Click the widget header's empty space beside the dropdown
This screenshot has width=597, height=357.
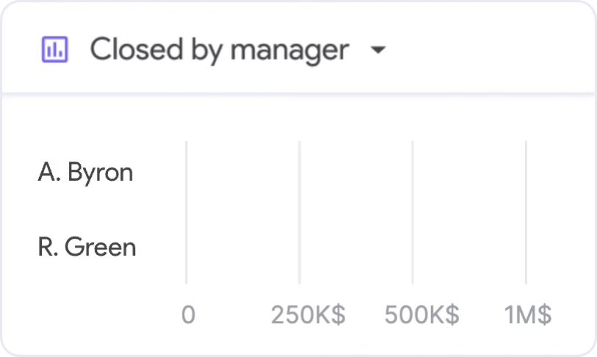click(x=491, y=49)
